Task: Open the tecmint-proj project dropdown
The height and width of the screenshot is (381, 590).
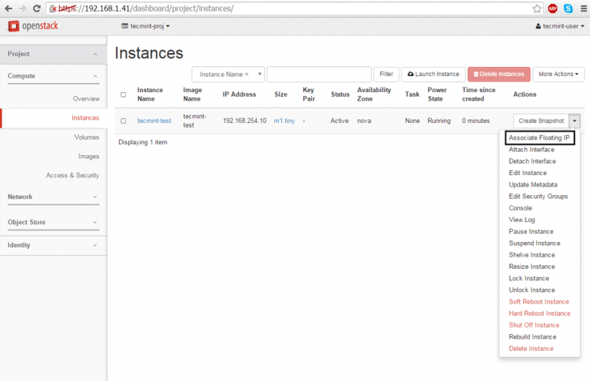Action: (x=145, y=26)
